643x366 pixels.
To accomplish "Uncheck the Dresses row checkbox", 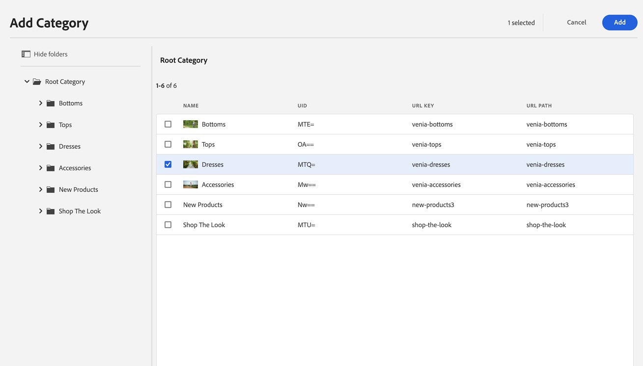I will point(168,164).
